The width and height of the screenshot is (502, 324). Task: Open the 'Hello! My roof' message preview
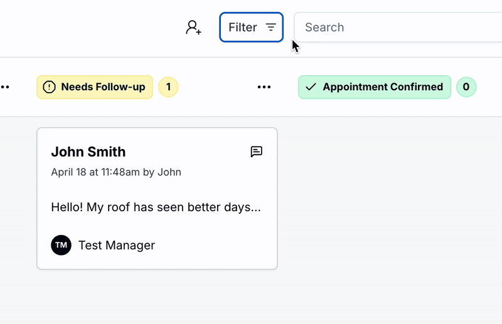(x=156, y=207)
